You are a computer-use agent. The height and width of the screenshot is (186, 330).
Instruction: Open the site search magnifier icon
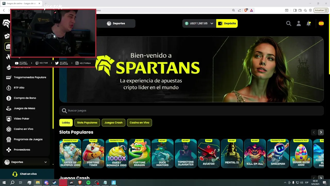[x=289, y=24]
